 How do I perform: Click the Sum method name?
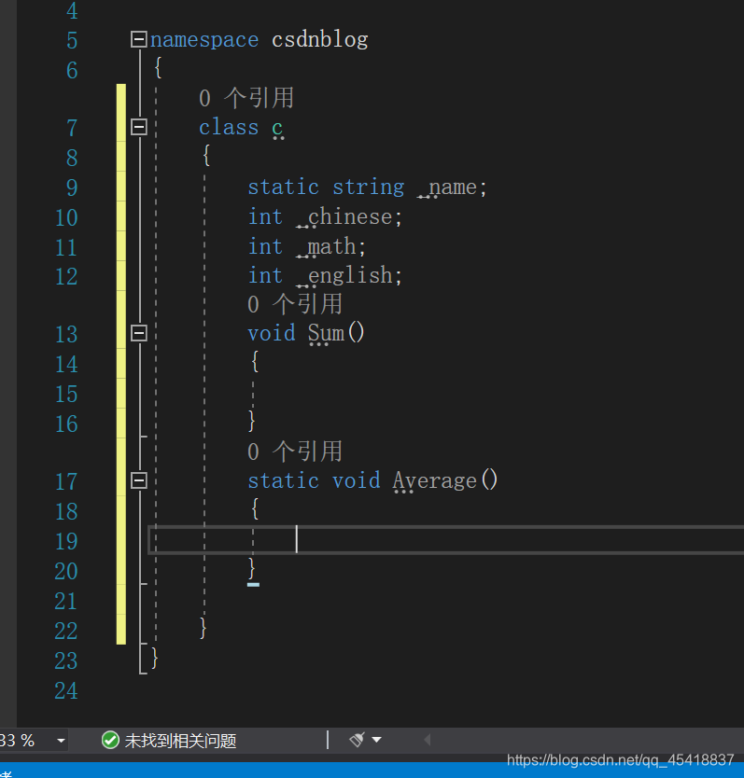(x=326, y=333)
